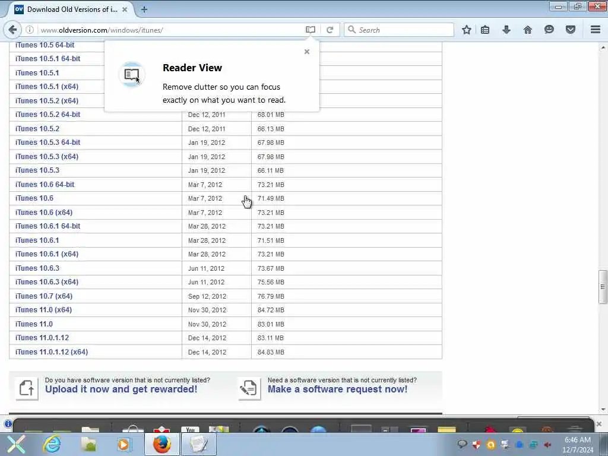This screenshot has width=608, height=456.
Task: Toggle Reader View icon in address bar
Action: pyautogui.click(x=310, y=30)
